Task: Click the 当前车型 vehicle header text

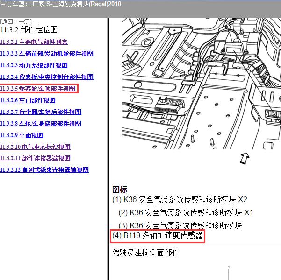Action: click(x=61, y=4)
